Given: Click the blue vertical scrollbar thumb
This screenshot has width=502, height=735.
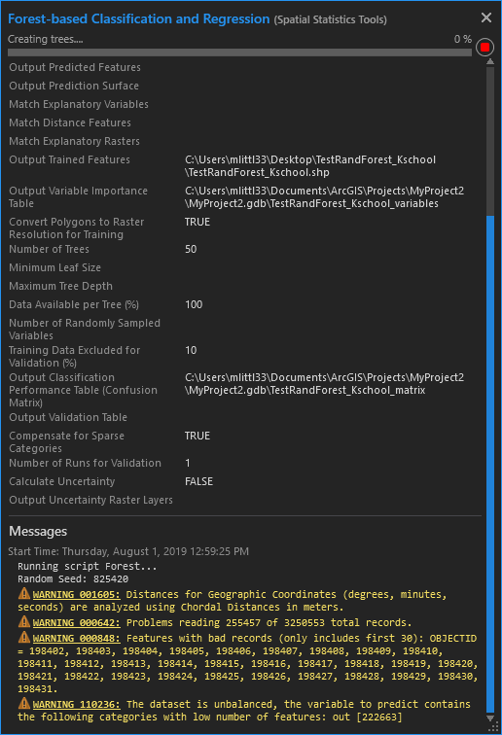Looking at the screenshot, I should tap(490, 464).
